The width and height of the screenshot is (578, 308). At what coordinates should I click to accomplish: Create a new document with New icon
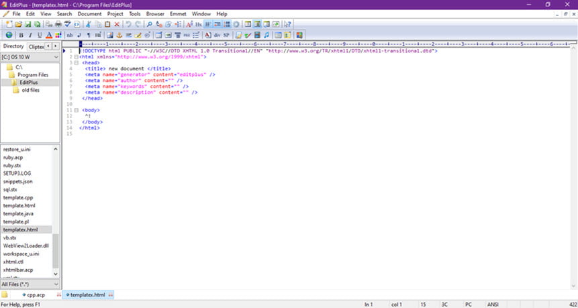pos(9,24)
